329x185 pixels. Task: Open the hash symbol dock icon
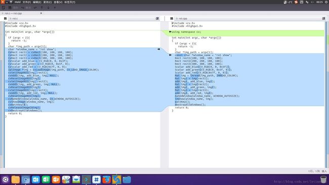click(96, 179)
